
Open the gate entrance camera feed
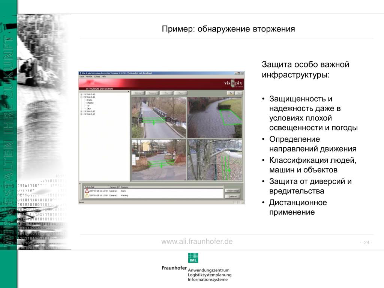tap(159, 160)
